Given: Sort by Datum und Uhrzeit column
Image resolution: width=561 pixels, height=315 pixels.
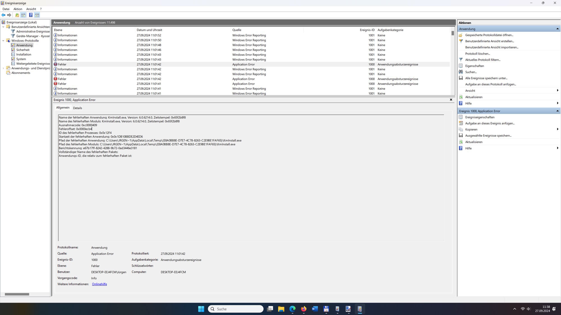Looking at the screenshot, I should point(183,30).
